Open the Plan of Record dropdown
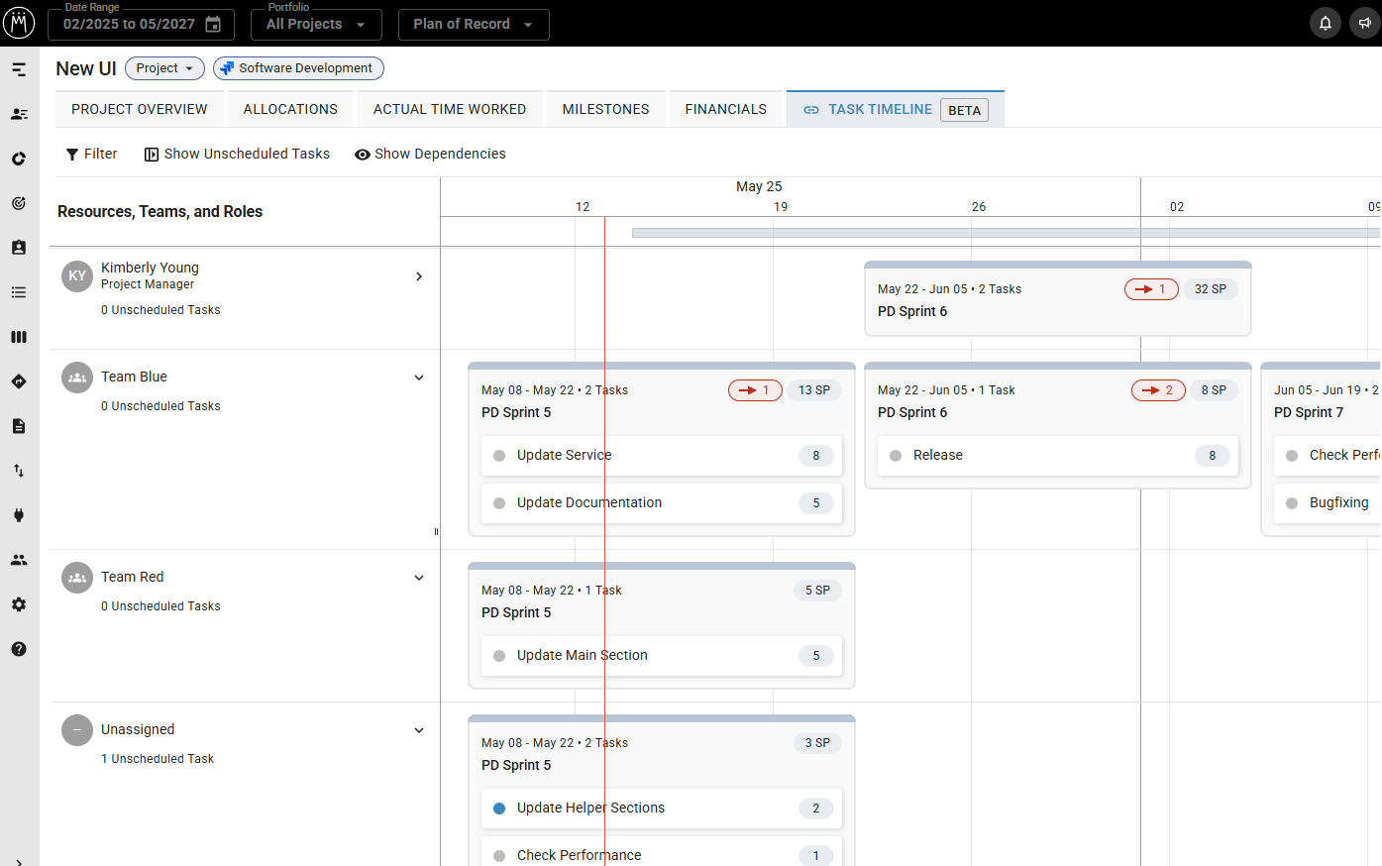The width and height of the screenshot is (1382, 866). click(x=474, y=24)
